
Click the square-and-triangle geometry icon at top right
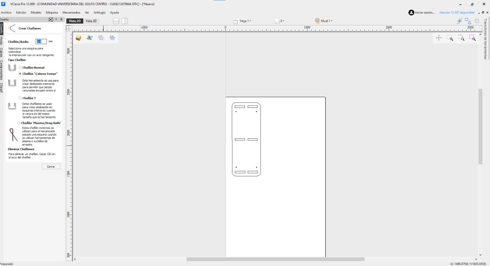point(468,21)
